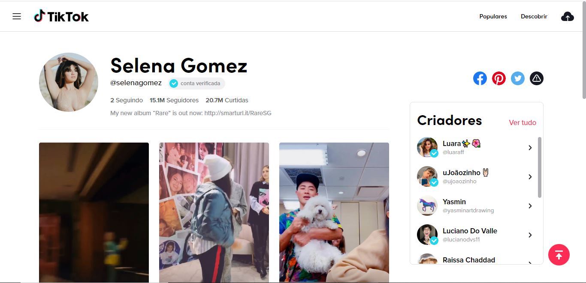Open the video with the white dog
The image size is (586, 283).
coord(334,212)
